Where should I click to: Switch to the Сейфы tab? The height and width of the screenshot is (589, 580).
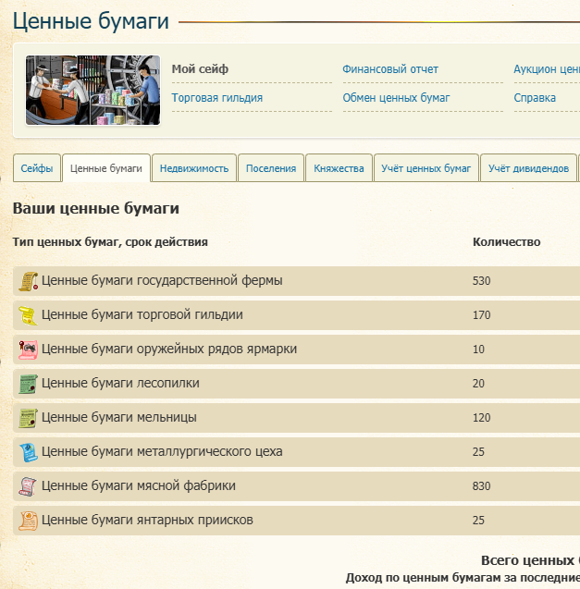pos(37,168)
